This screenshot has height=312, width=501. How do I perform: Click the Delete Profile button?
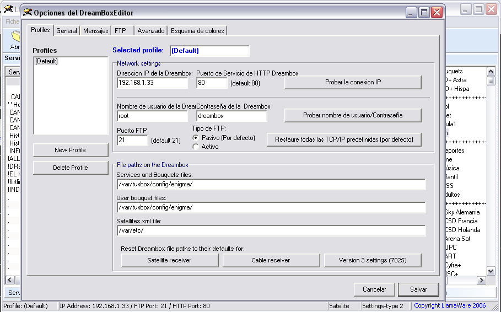tap(71, 168)
